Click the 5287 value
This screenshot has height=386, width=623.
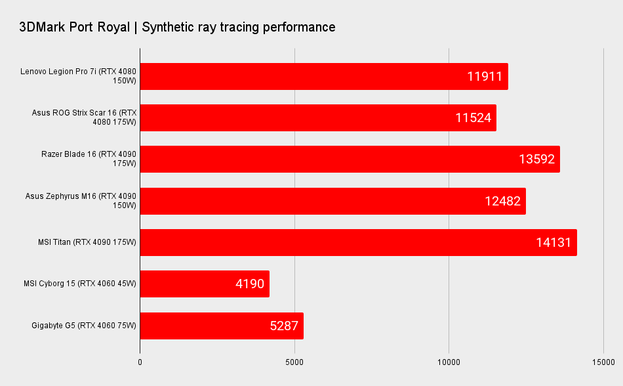[284, 326]
